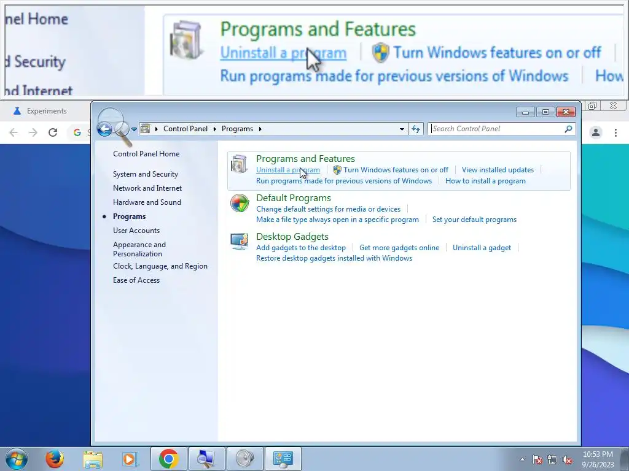Open Windows Explorer folder on taskbar
The image size is (629, 471).
93,459
